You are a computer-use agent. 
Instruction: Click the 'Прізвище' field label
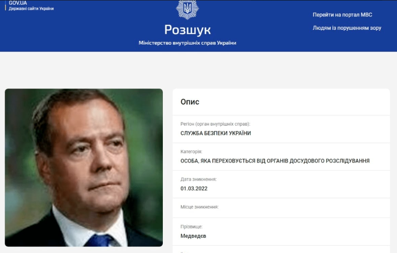coord(191,226)
